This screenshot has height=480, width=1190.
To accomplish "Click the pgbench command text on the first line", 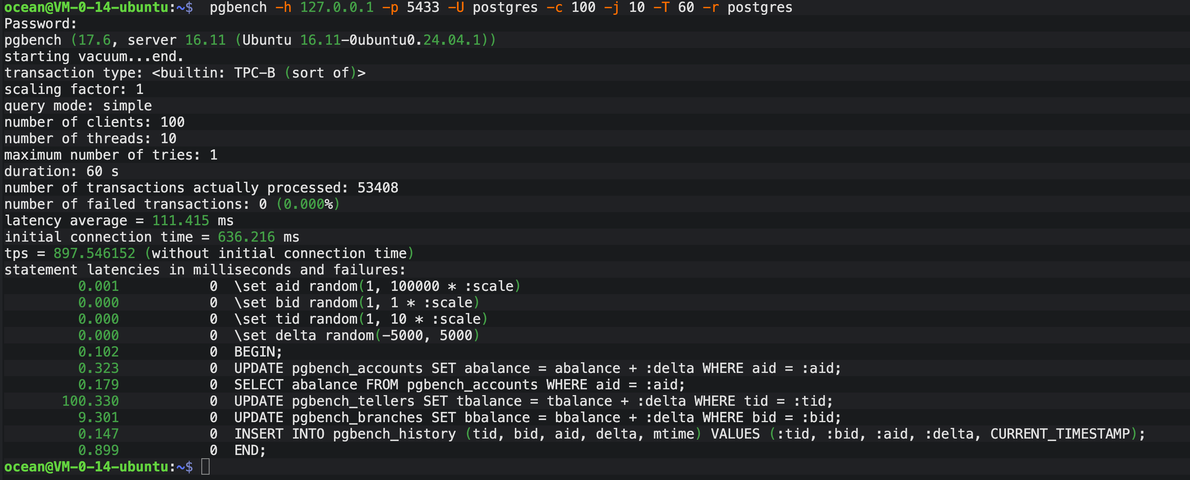I will 238,7.
